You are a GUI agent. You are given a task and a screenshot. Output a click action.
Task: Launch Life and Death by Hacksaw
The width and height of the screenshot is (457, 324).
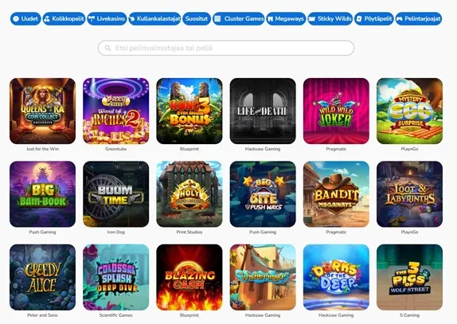(263, 111)
